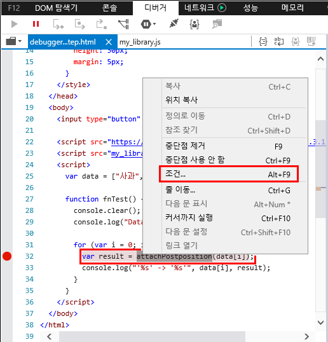Click the 'var data' declaration on line 25

82,176
